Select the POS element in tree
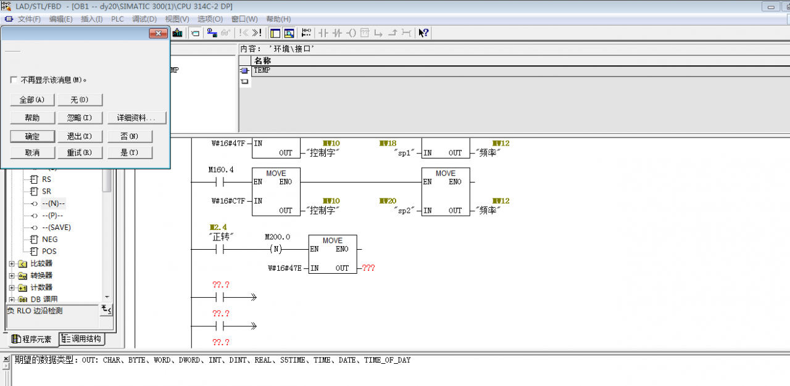The width and height of the screenshot is (790, 386). click(49, 252)
